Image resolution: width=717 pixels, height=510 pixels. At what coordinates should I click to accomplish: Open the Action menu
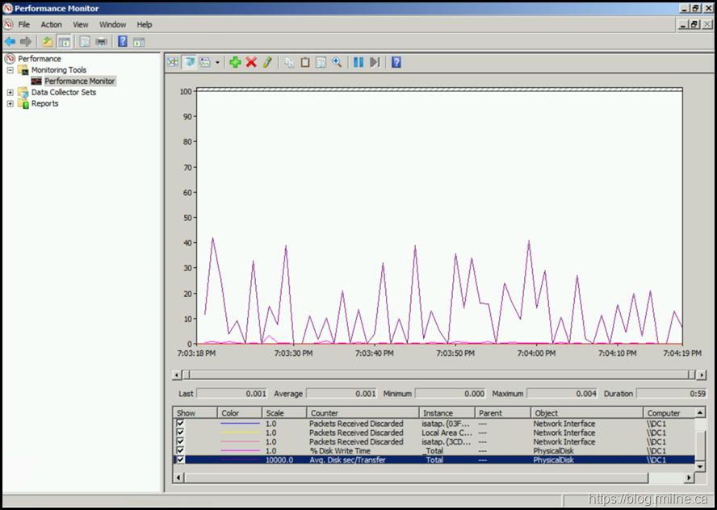click(x=51, y=25)
